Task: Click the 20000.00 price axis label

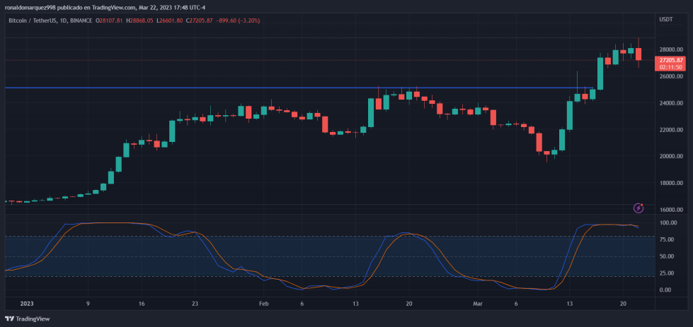Action: [670, 156]
